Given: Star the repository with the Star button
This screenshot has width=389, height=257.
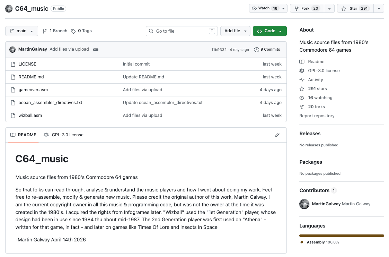Looking at the screenshot, I should pyautogui.click(x=355, y=8).
